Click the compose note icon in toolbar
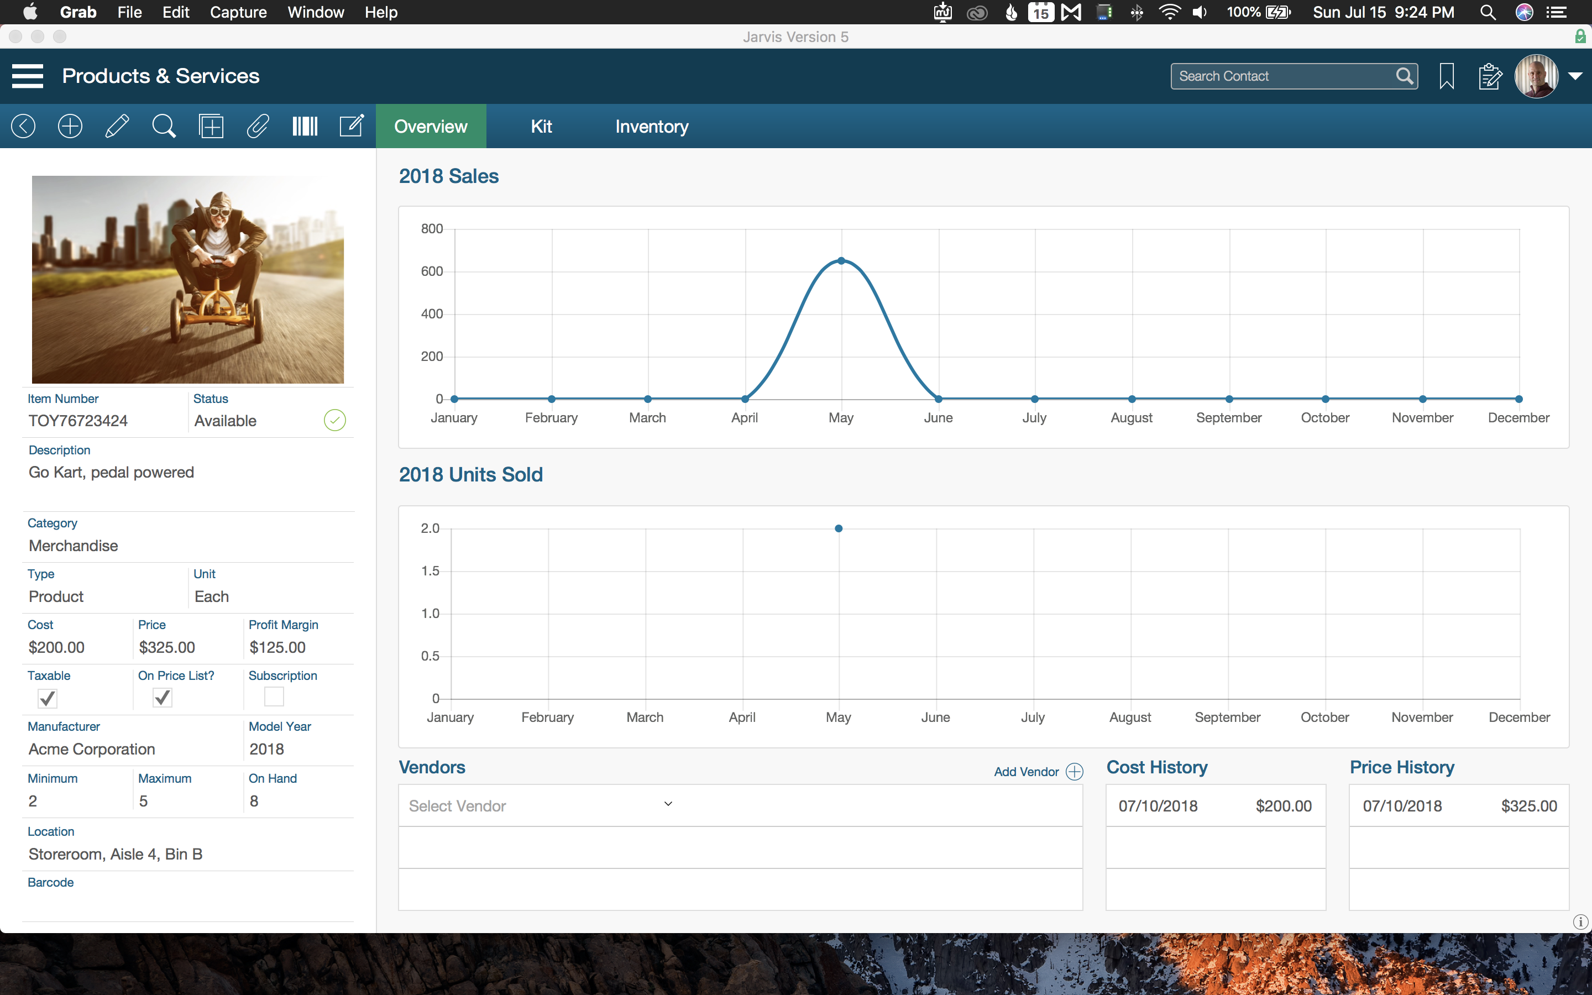 coord(352,125)
